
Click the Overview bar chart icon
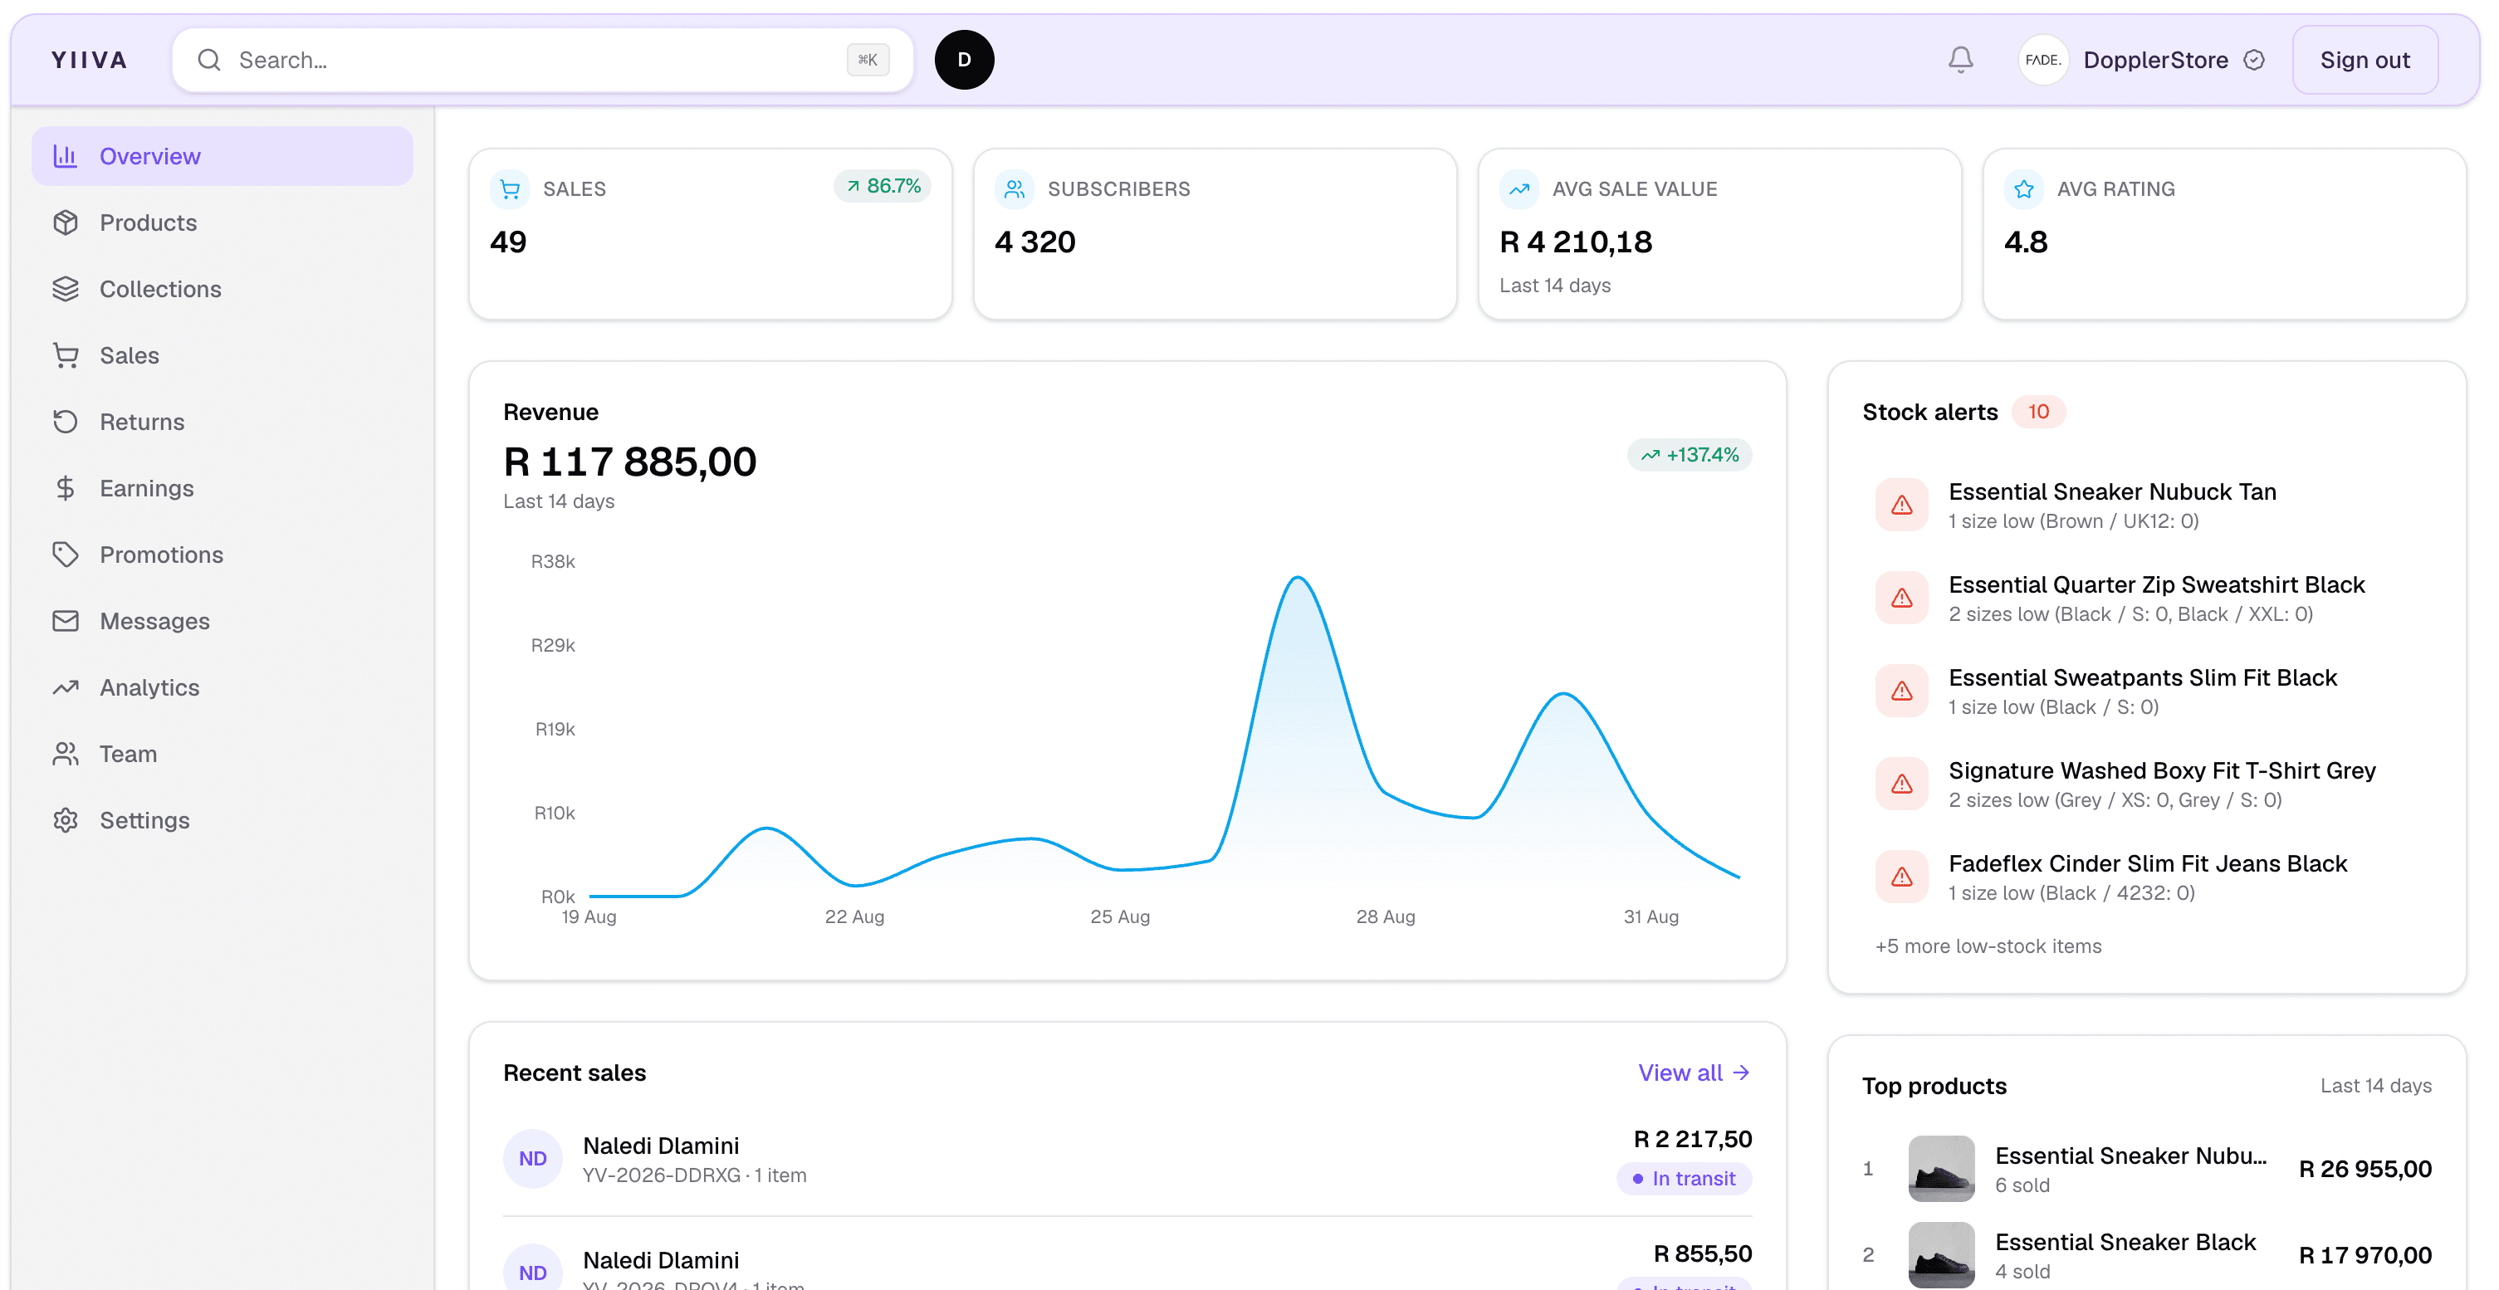[65, 155]
